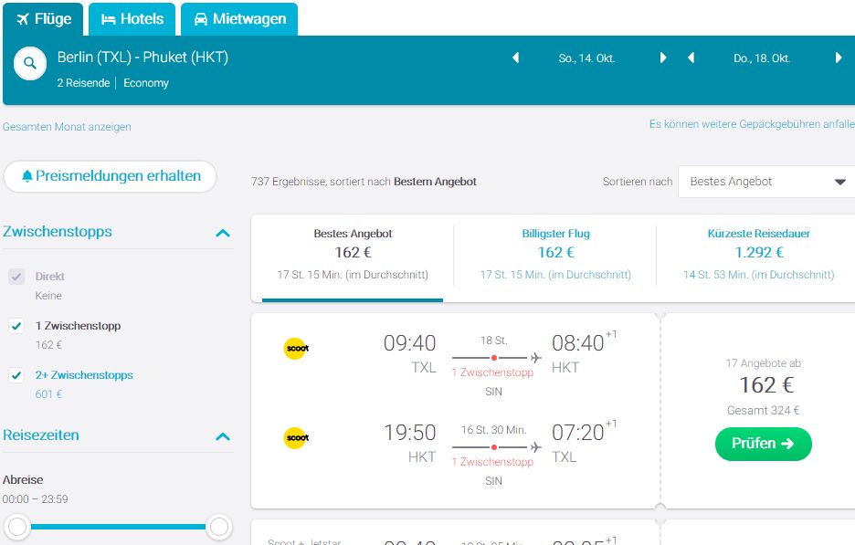Click the magnifier search icon
This screenshot has width=855, height=545.
click(x=30, y=64)
